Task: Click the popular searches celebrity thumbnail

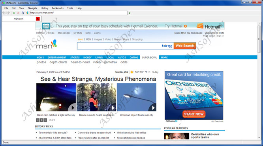Action: 177,136
